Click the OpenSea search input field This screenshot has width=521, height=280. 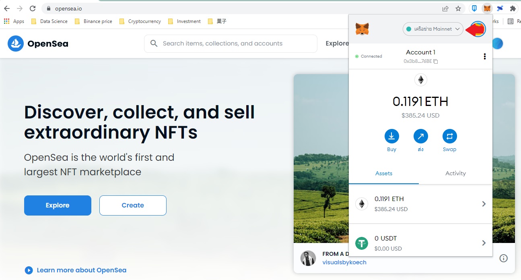click(231, 44)
